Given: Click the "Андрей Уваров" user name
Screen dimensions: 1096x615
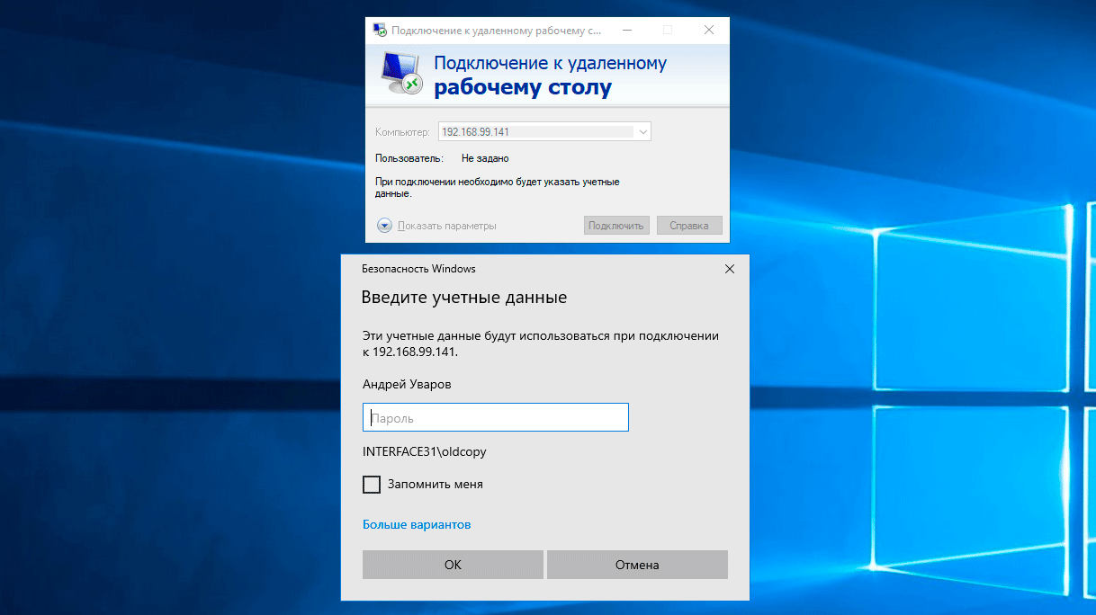Looking at the screenshot, I should [407, 384].
